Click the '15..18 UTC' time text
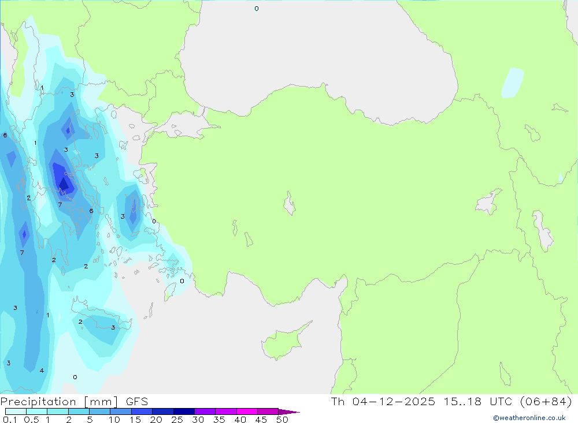Image resolution: width=578 pixels, height=423 pixels. click(x=478, y=402)
